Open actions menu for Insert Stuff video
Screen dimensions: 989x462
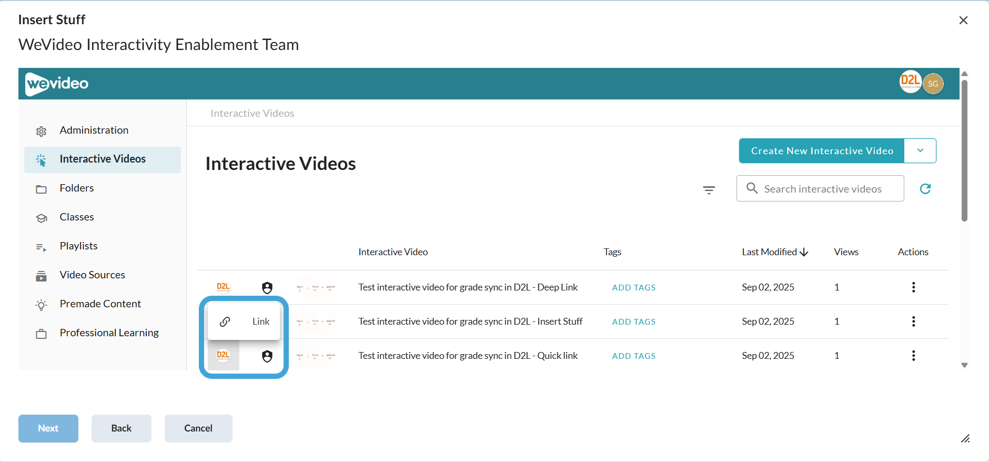coord(913,322)
